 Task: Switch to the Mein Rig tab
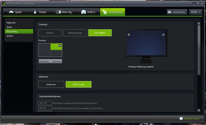(x=64, y=12)
